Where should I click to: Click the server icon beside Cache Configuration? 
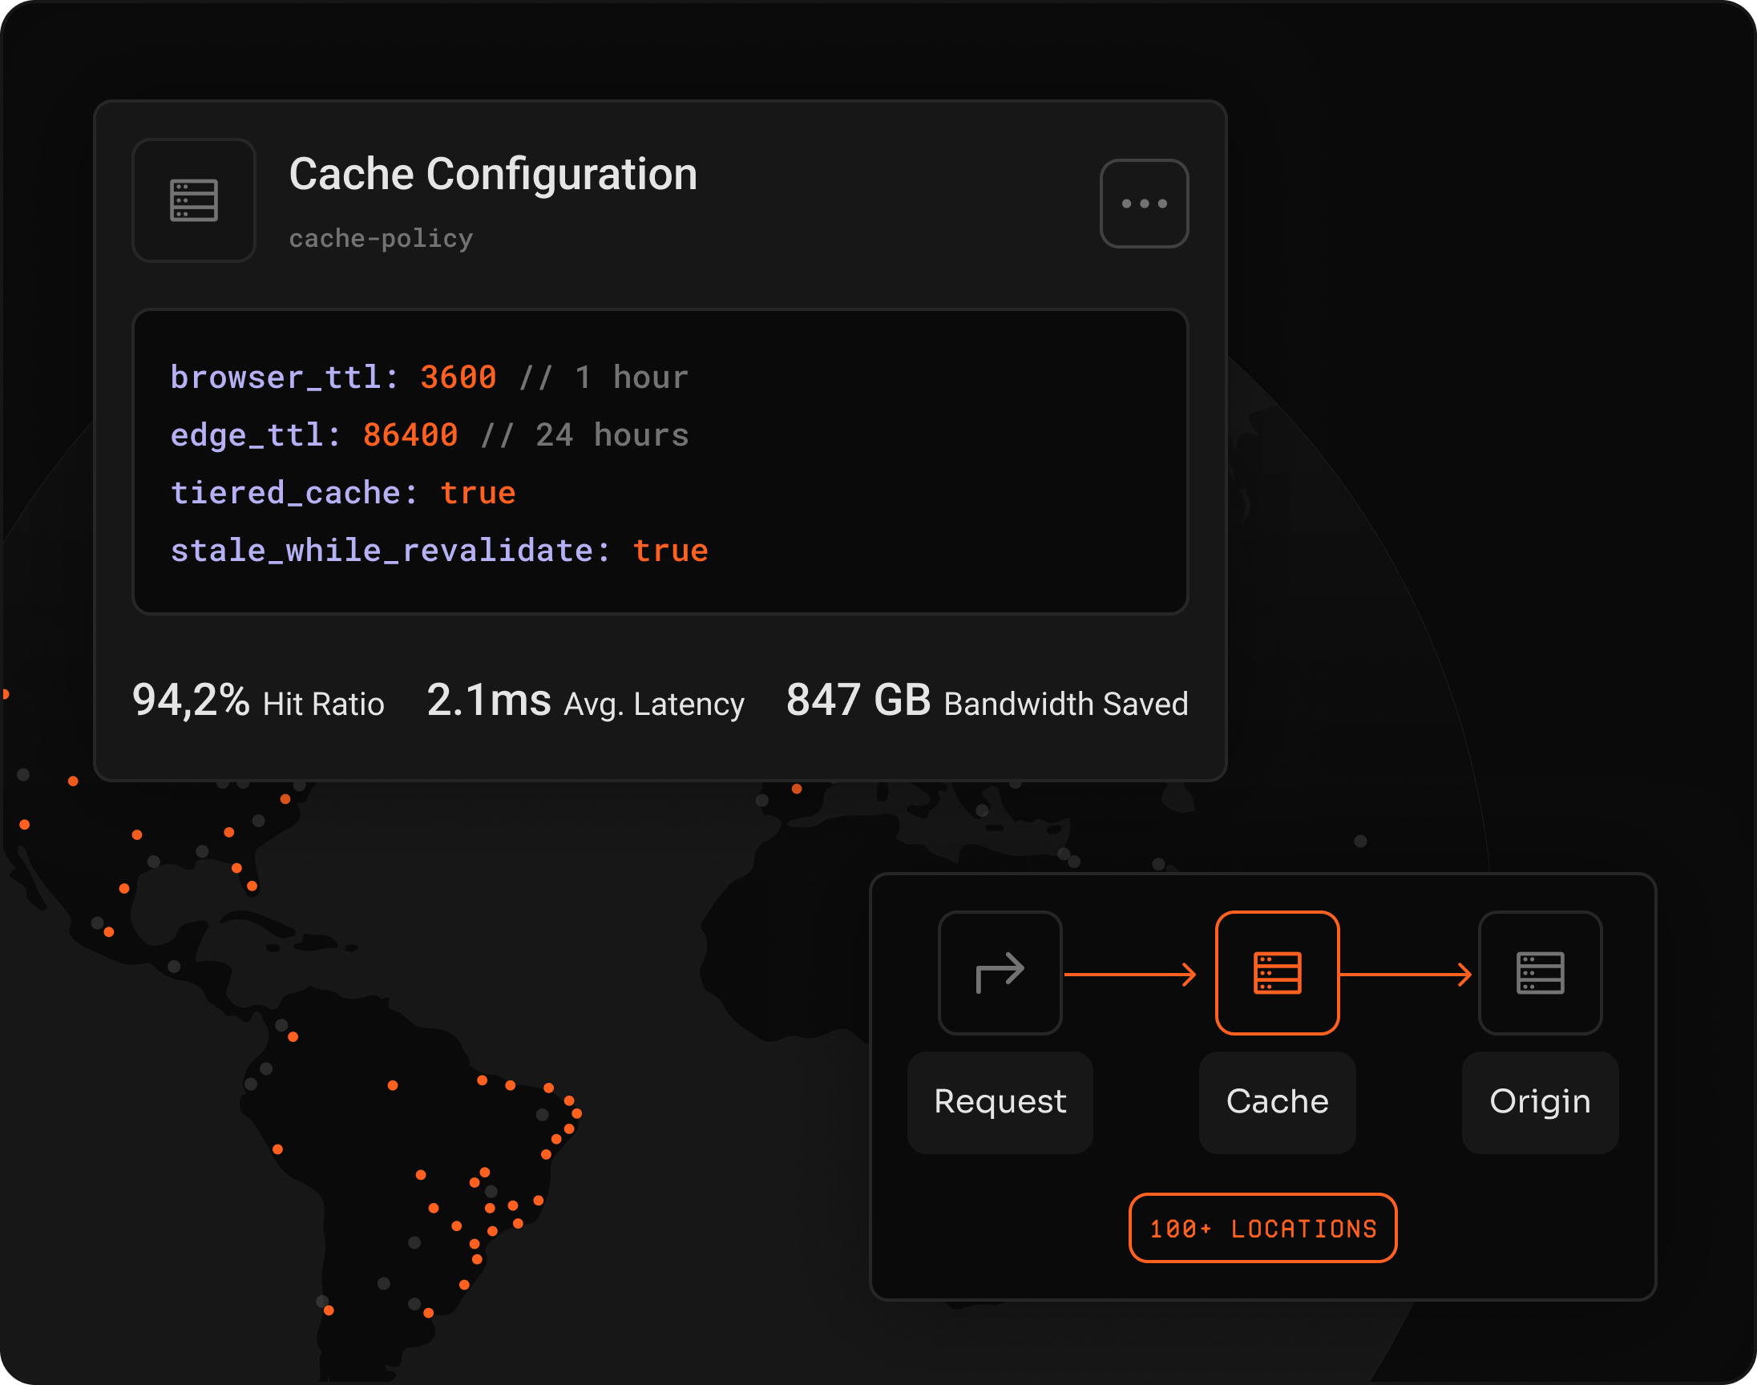[x=194, y=201]
